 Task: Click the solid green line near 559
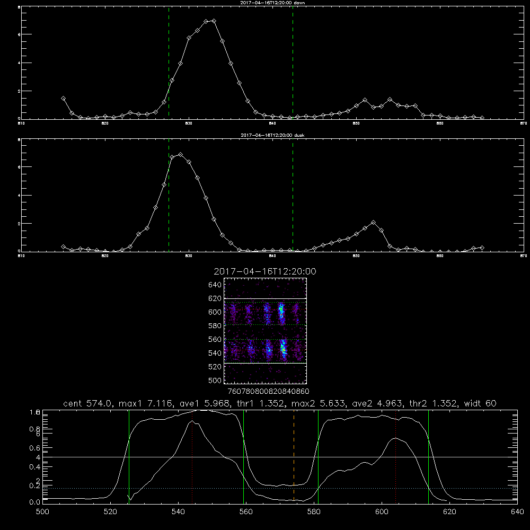pyautogui.click(x=243, y=456)
